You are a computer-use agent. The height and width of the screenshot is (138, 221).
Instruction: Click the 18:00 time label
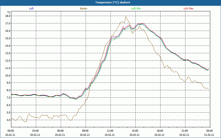159,131
